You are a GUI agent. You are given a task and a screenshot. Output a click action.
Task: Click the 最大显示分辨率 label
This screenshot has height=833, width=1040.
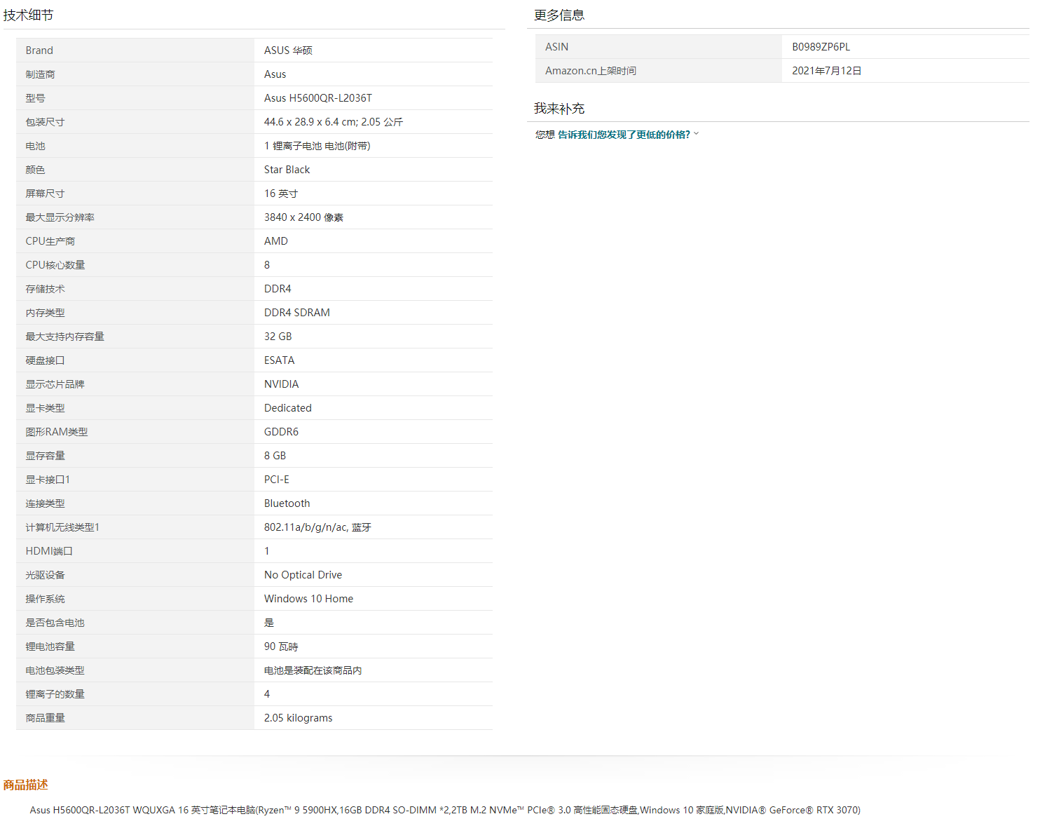pos(60,217)
